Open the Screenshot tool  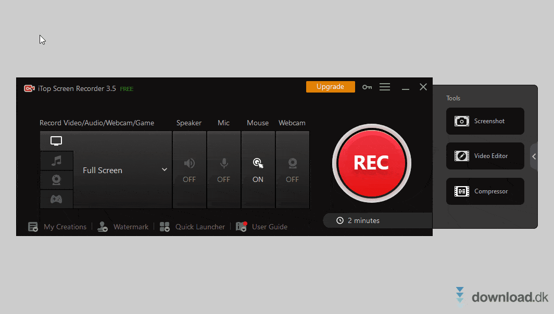pos(485,121)
